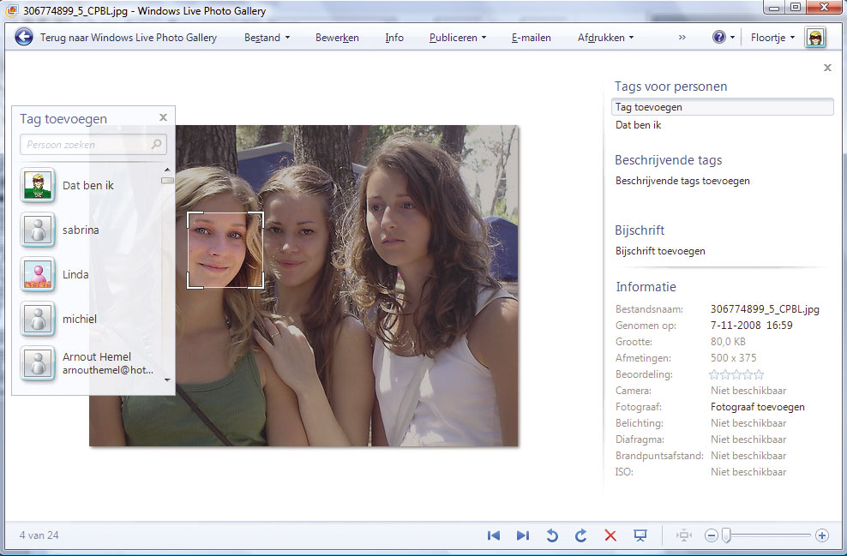Start the slideshow

click(x=640, y=535)
